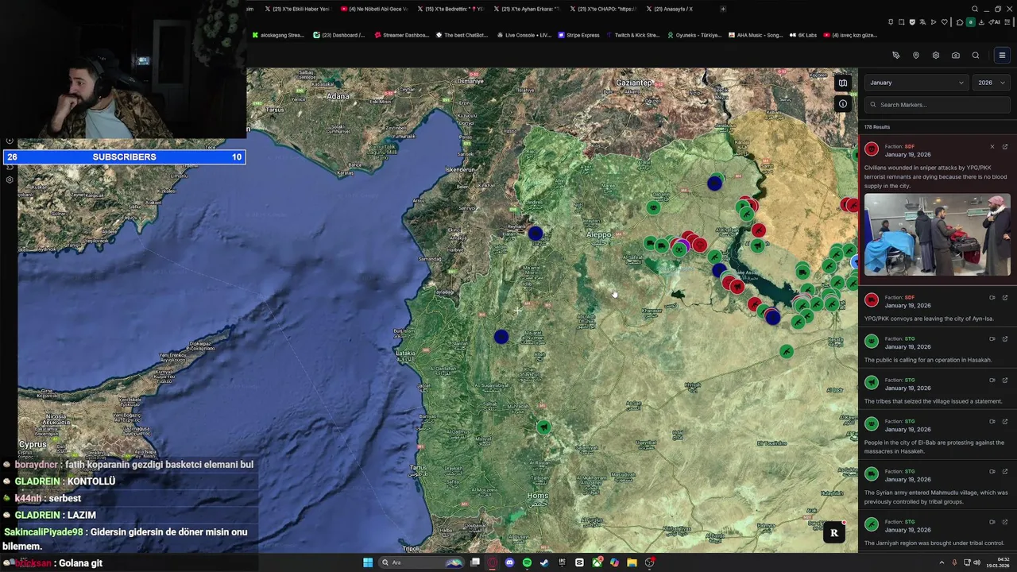1017x572 pixels.
Task: Open the Streamer Dashboard bookmark
Action: coord(401,35)
